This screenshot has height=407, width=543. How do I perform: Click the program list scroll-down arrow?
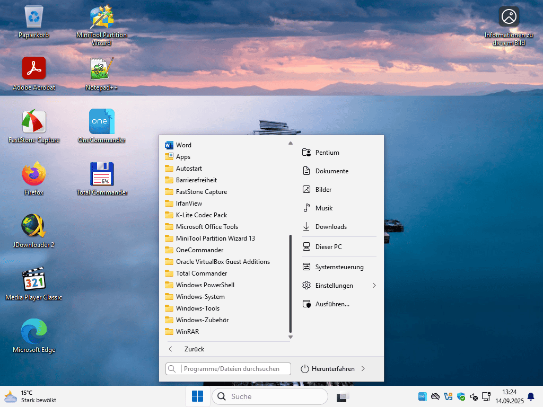click(x=291, y=337)
